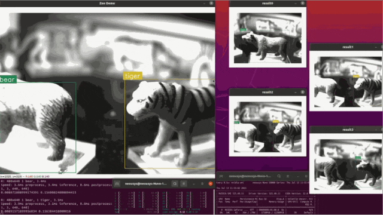This screenshot has width=383, height=215.
Task: Click search icon in htop terminal header
Action: 175,183
